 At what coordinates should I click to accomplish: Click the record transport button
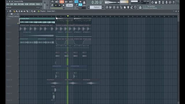64,5
